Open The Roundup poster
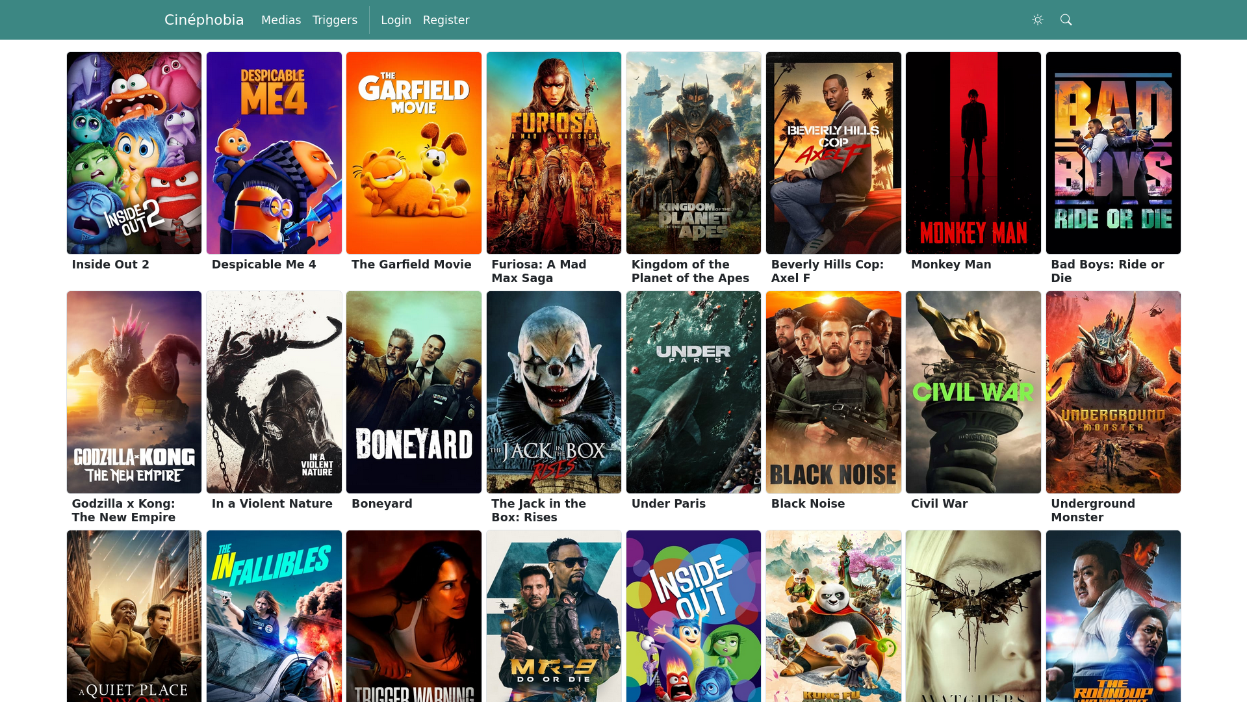Viewport: 1247px width, 702px height. 1113,616
